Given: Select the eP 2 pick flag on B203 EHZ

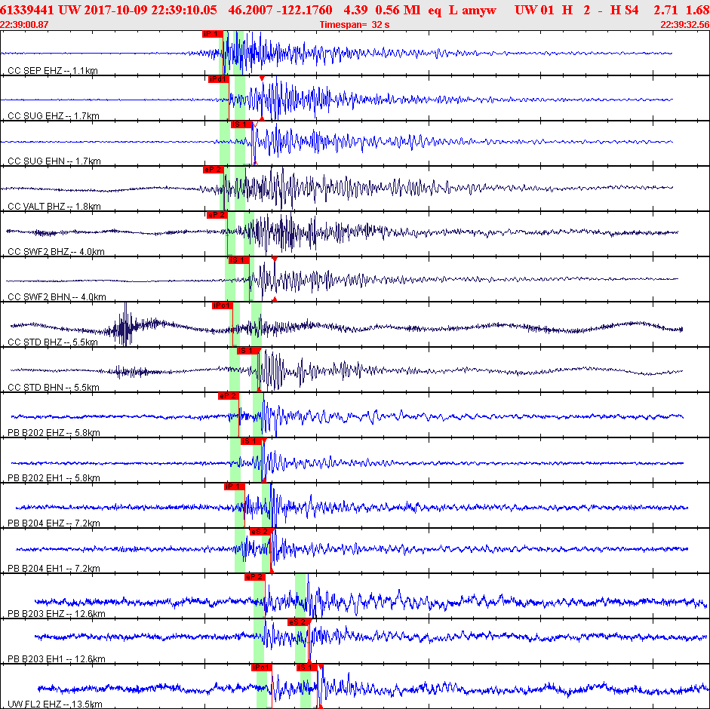Looking at the screenshot, I should (x=254, y=577).
